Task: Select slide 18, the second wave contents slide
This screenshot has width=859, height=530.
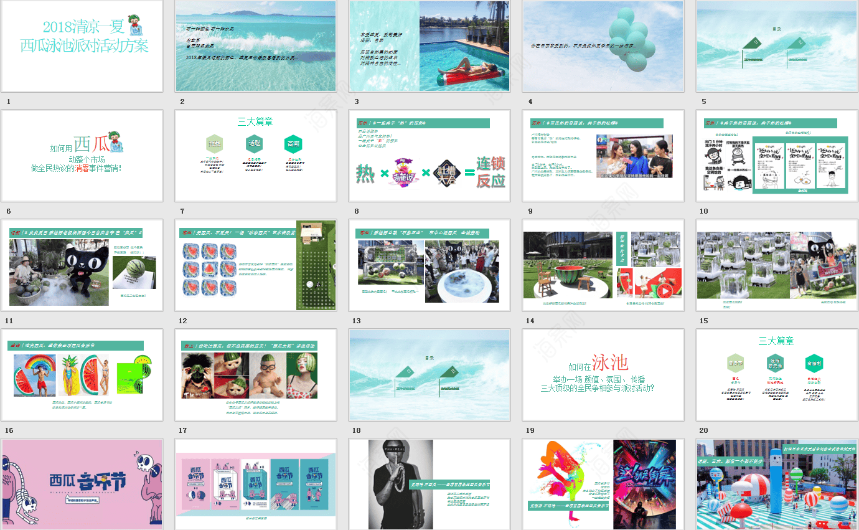Action: 429,375
